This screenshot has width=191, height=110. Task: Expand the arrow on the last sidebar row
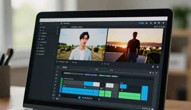pos(53,54)
